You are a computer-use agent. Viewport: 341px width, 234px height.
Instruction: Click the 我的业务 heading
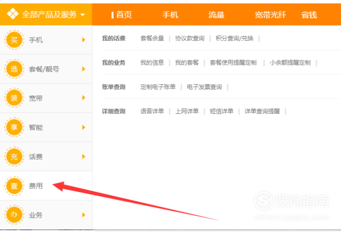tap(114, 63)
